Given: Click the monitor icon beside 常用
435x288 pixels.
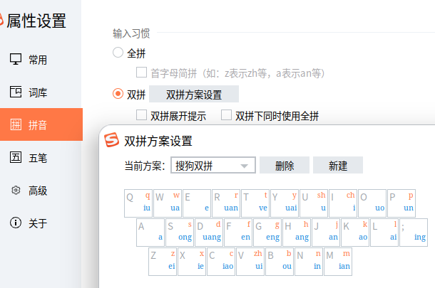Looking at the screenshot, I should pos(16,59).
